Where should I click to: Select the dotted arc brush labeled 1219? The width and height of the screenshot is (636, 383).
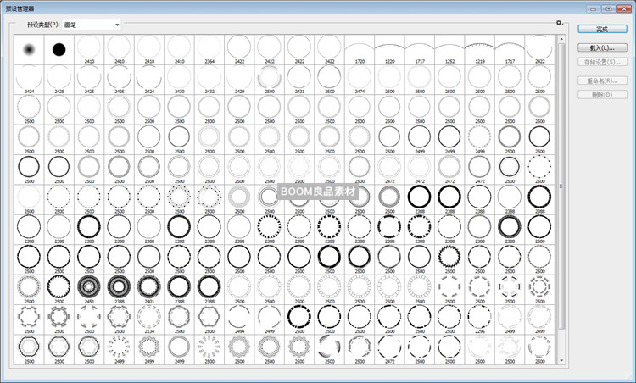[x=480, y=49]
